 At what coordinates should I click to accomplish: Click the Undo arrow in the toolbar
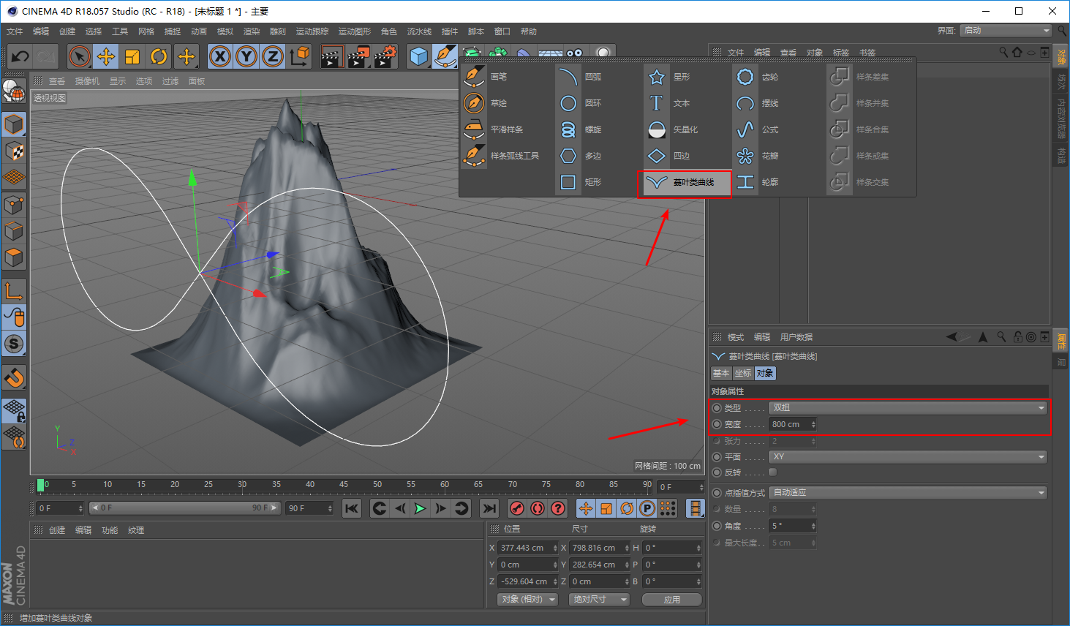click(x=20, y=56)
